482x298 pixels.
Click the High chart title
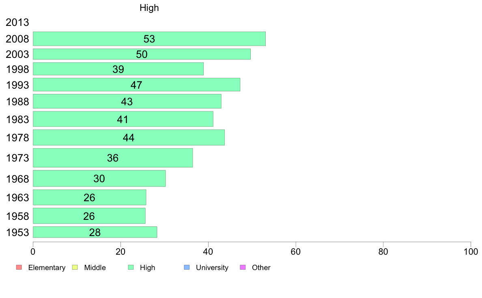pos(149,8)
